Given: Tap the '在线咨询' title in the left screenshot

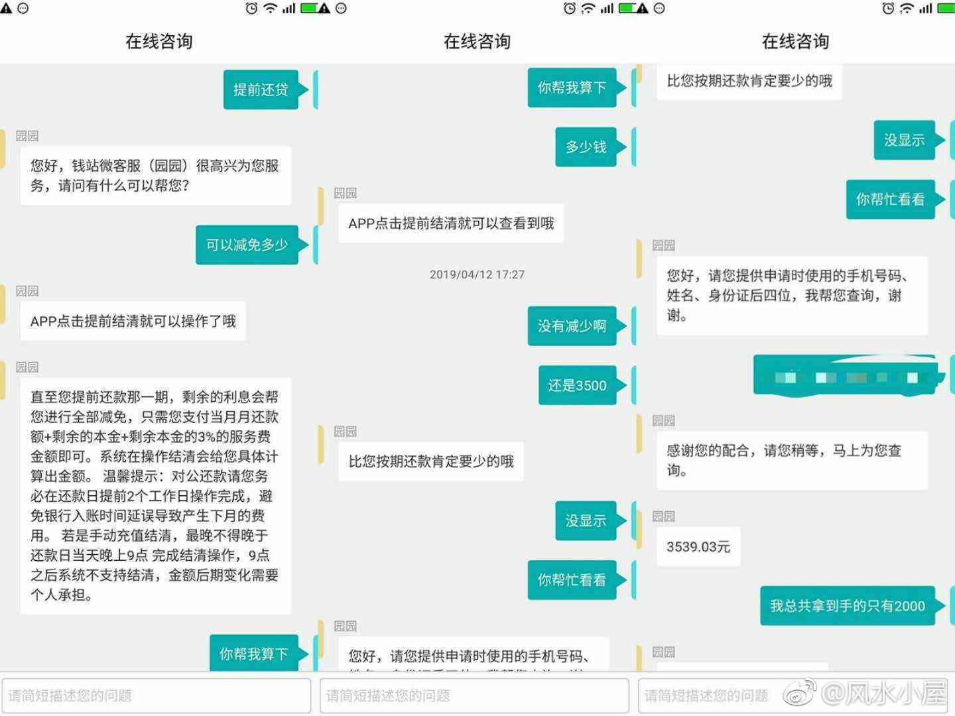Looking at the screenshot, I should click(x=159, y=41).
